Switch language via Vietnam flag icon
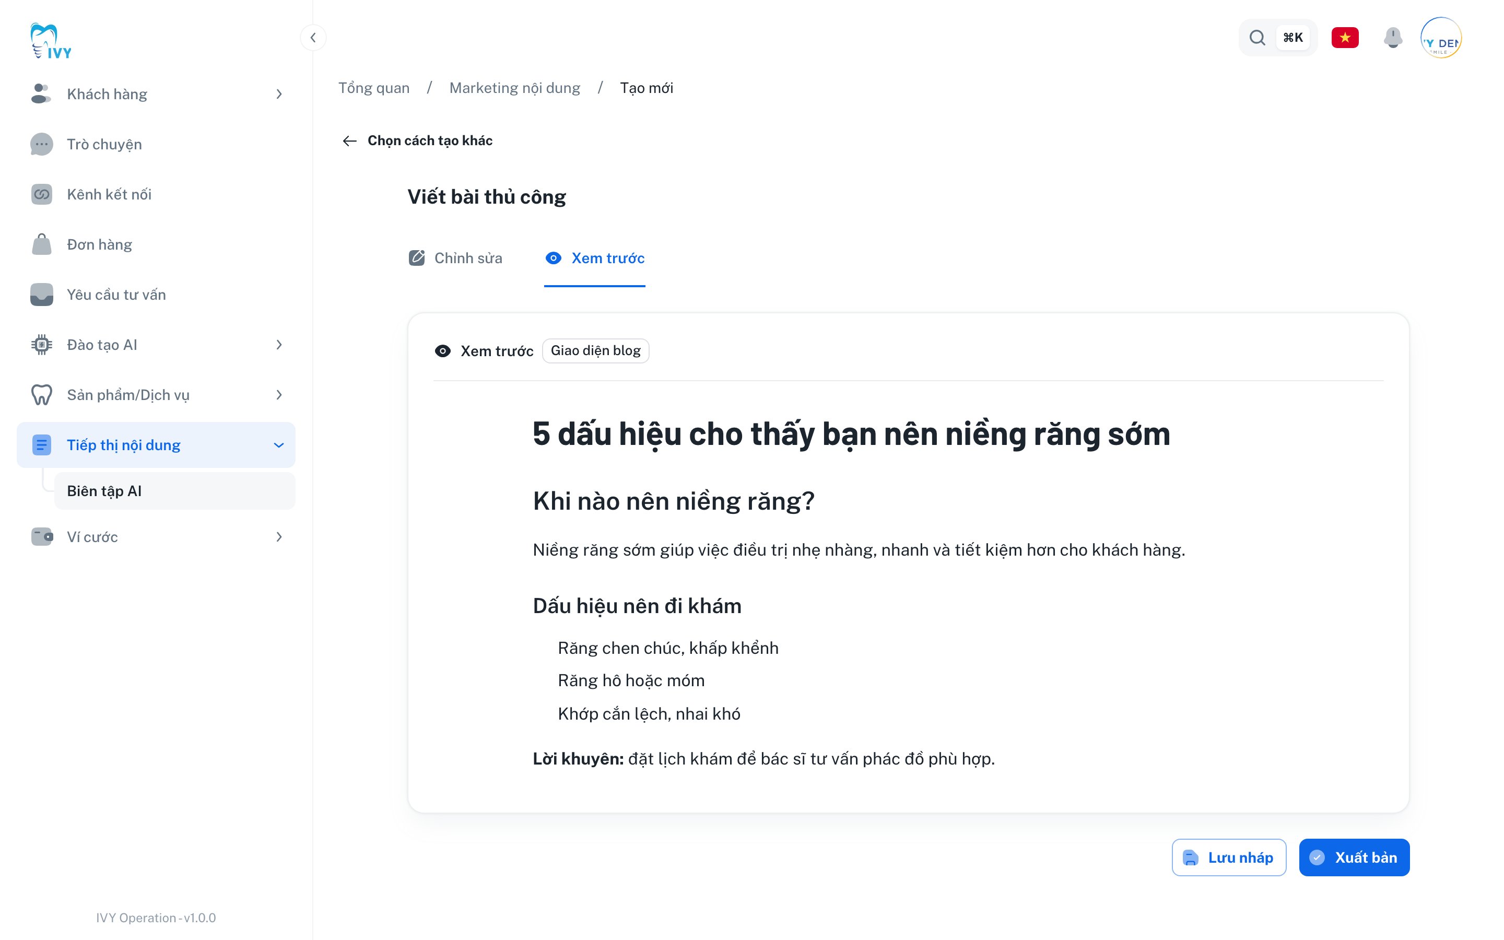Image resolution: width=1504 pixels, height=940 pixels. click(1345, 38)
